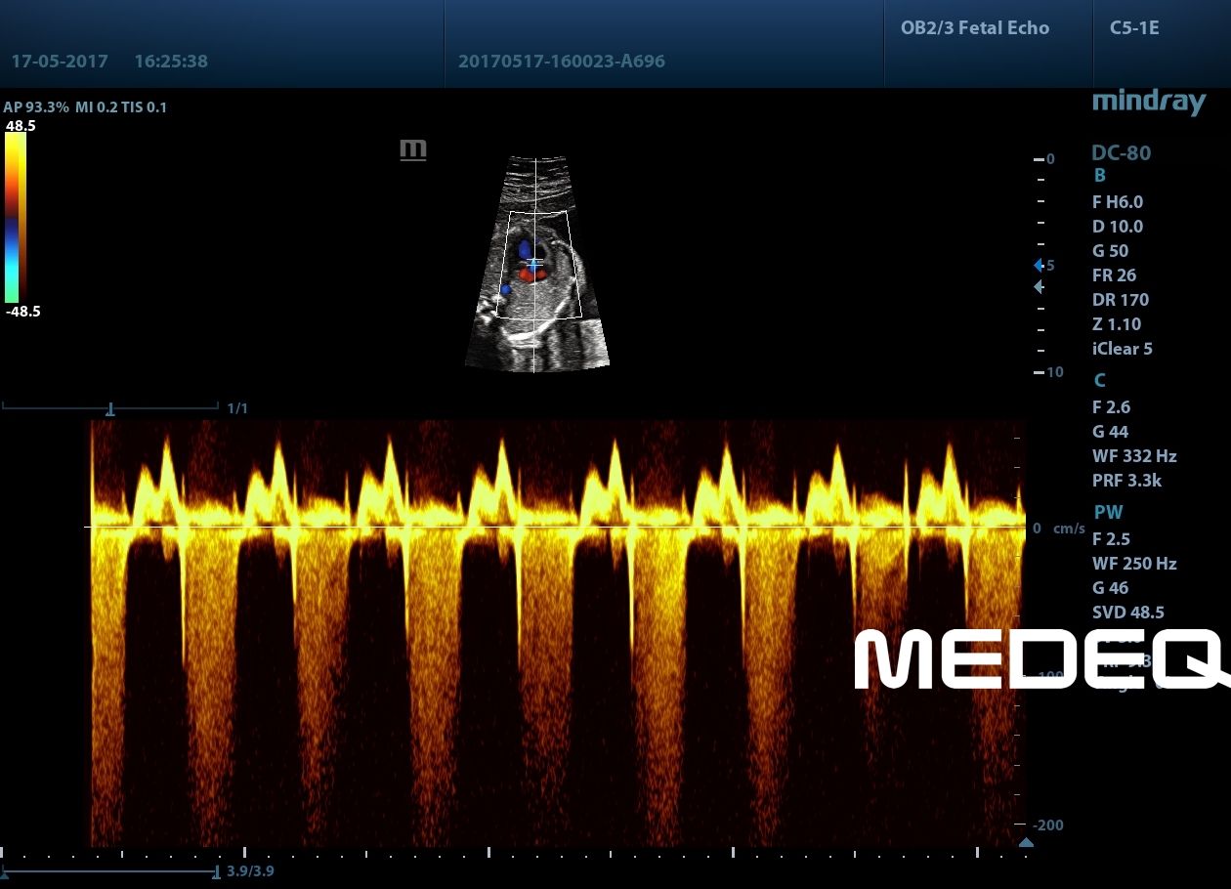
Task: Click the 'Z 1.10' zoom value
Action: (1117, 324)
